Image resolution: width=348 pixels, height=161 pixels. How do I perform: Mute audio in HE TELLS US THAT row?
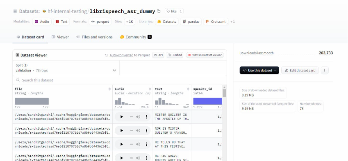click(138, 144)
